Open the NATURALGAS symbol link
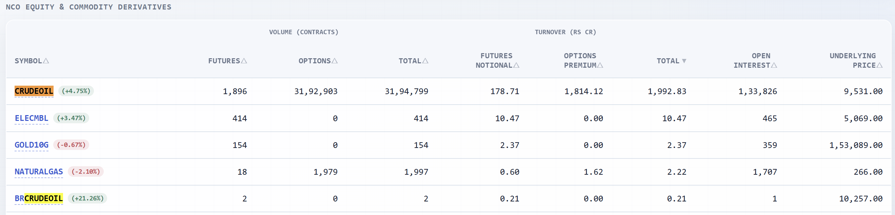This screenshot has height=215, width=895. point(39,172)
